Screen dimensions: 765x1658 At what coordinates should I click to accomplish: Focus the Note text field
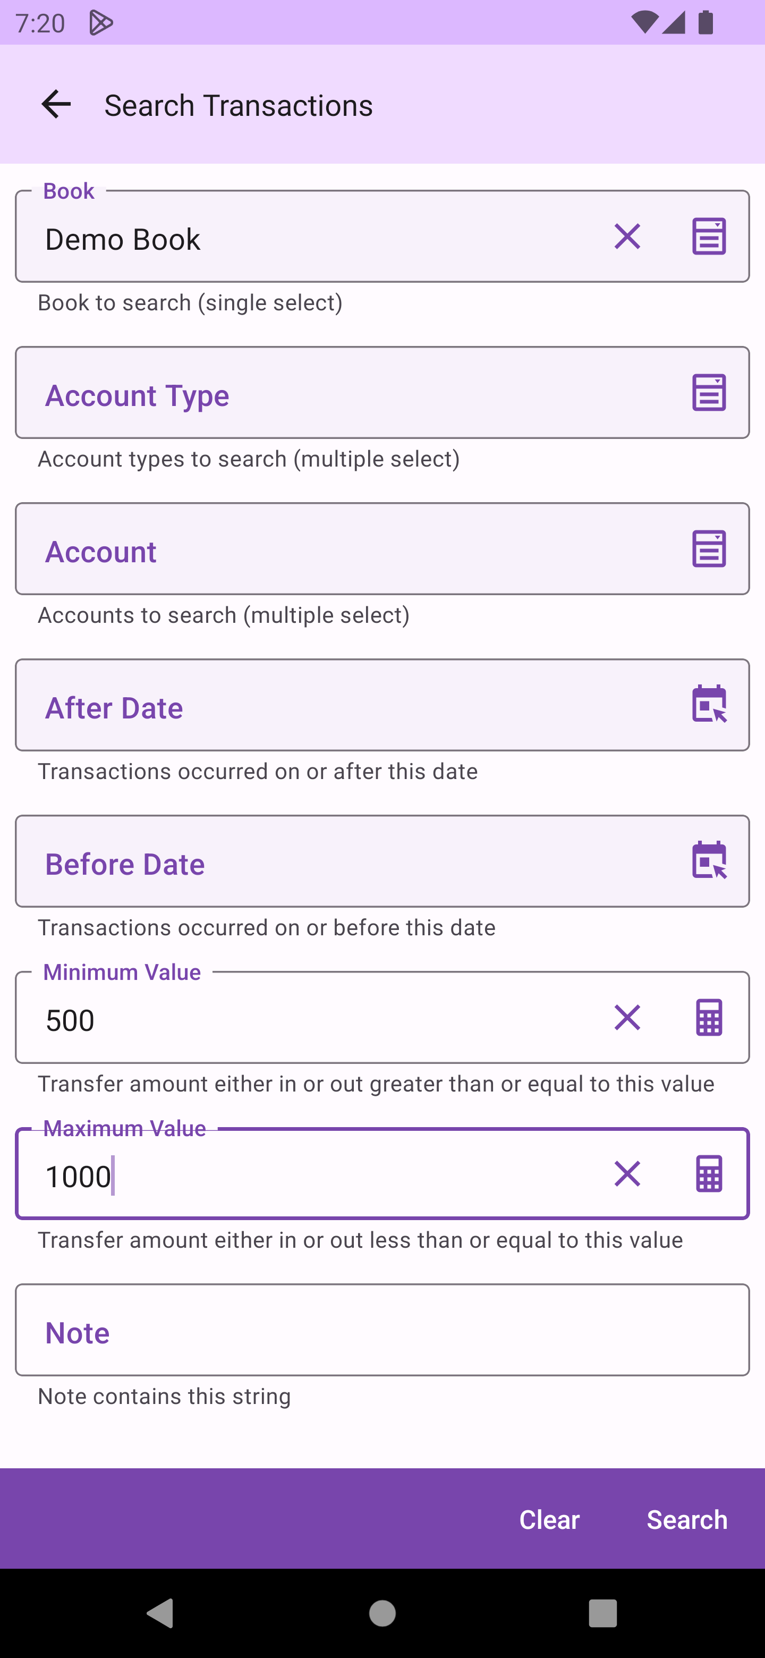[x=382, y=1331]
